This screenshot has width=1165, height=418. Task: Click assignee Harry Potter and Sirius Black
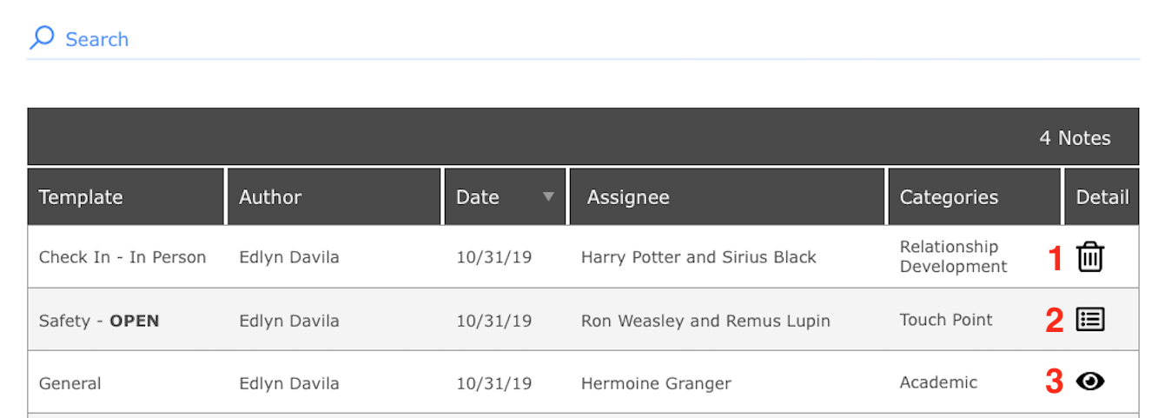point(698,257)
